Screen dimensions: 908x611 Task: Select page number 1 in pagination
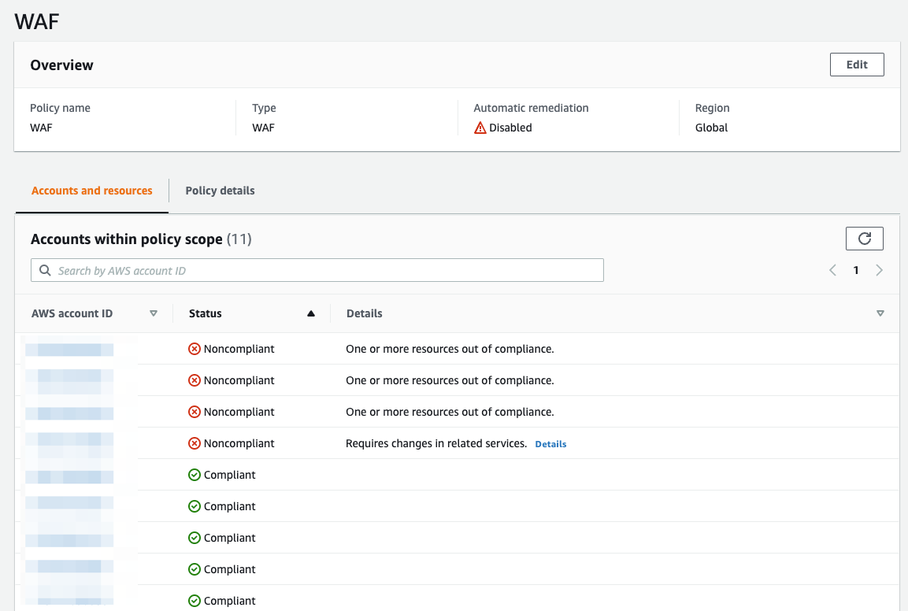click(856, 270)
